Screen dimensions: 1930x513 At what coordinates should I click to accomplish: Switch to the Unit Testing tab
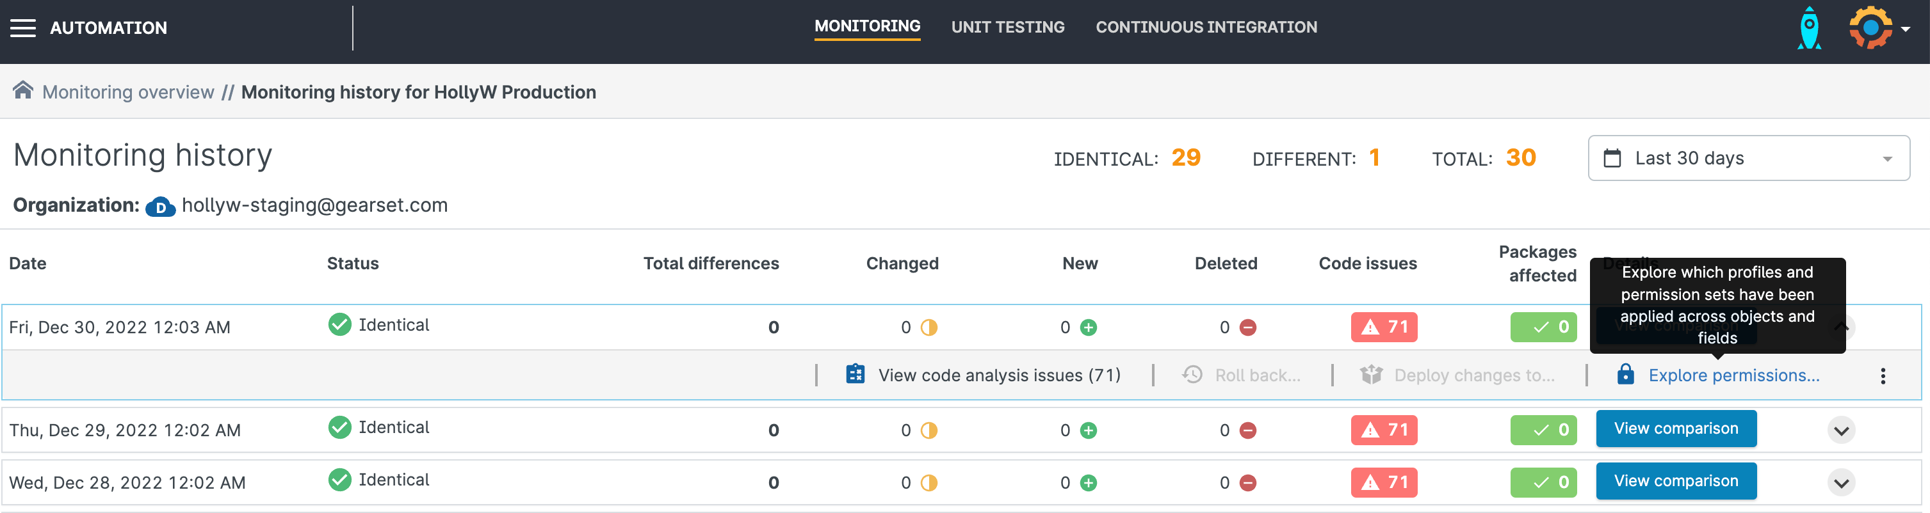(x=1007, y=28)
